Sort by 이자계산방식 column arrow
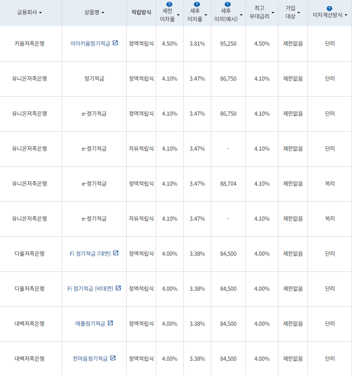This screenshot has height=375, width=352. point(346,15)
